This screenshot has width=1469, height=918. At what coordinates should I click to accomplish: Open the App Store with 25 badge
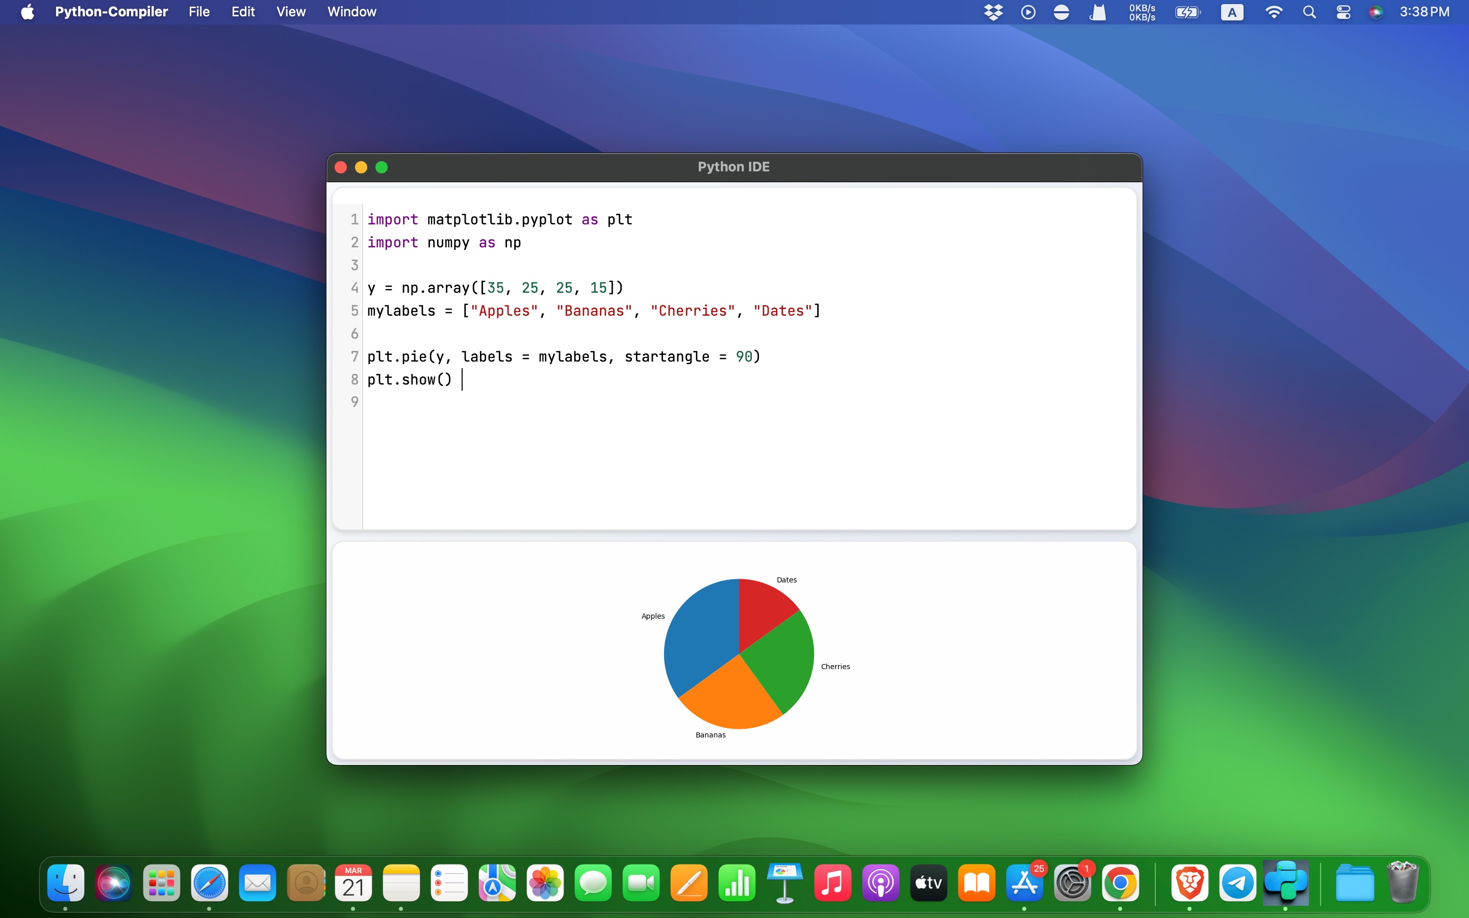(x=1025, y=882)
